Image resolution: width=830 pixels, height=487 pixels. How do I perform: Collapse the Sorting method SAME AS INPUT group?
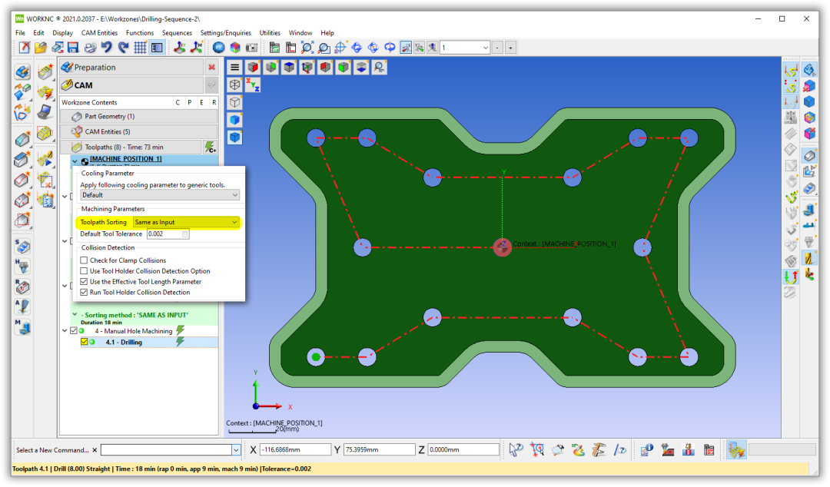pos(75,314)
